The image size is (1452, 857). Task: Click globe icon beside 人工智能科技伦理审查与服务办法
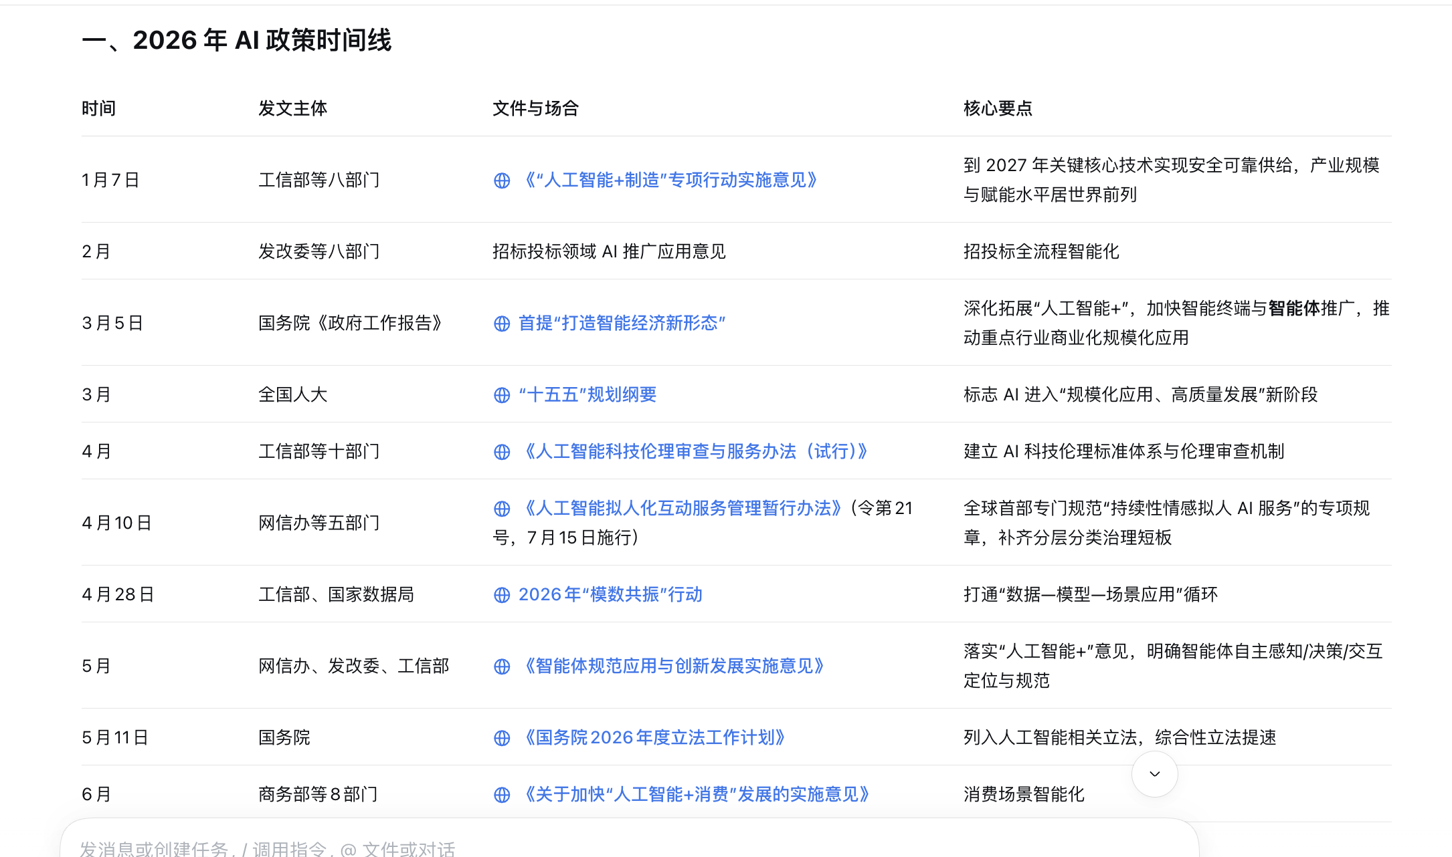(x=502, y=452)
